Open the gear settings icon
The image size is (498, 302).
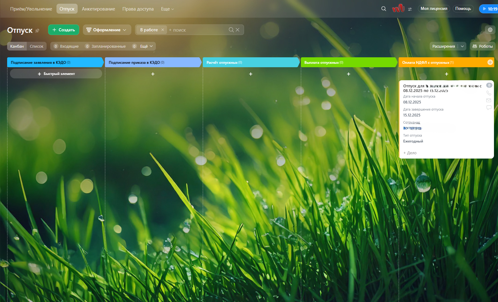pyautogui.click(x=490, y=30)
